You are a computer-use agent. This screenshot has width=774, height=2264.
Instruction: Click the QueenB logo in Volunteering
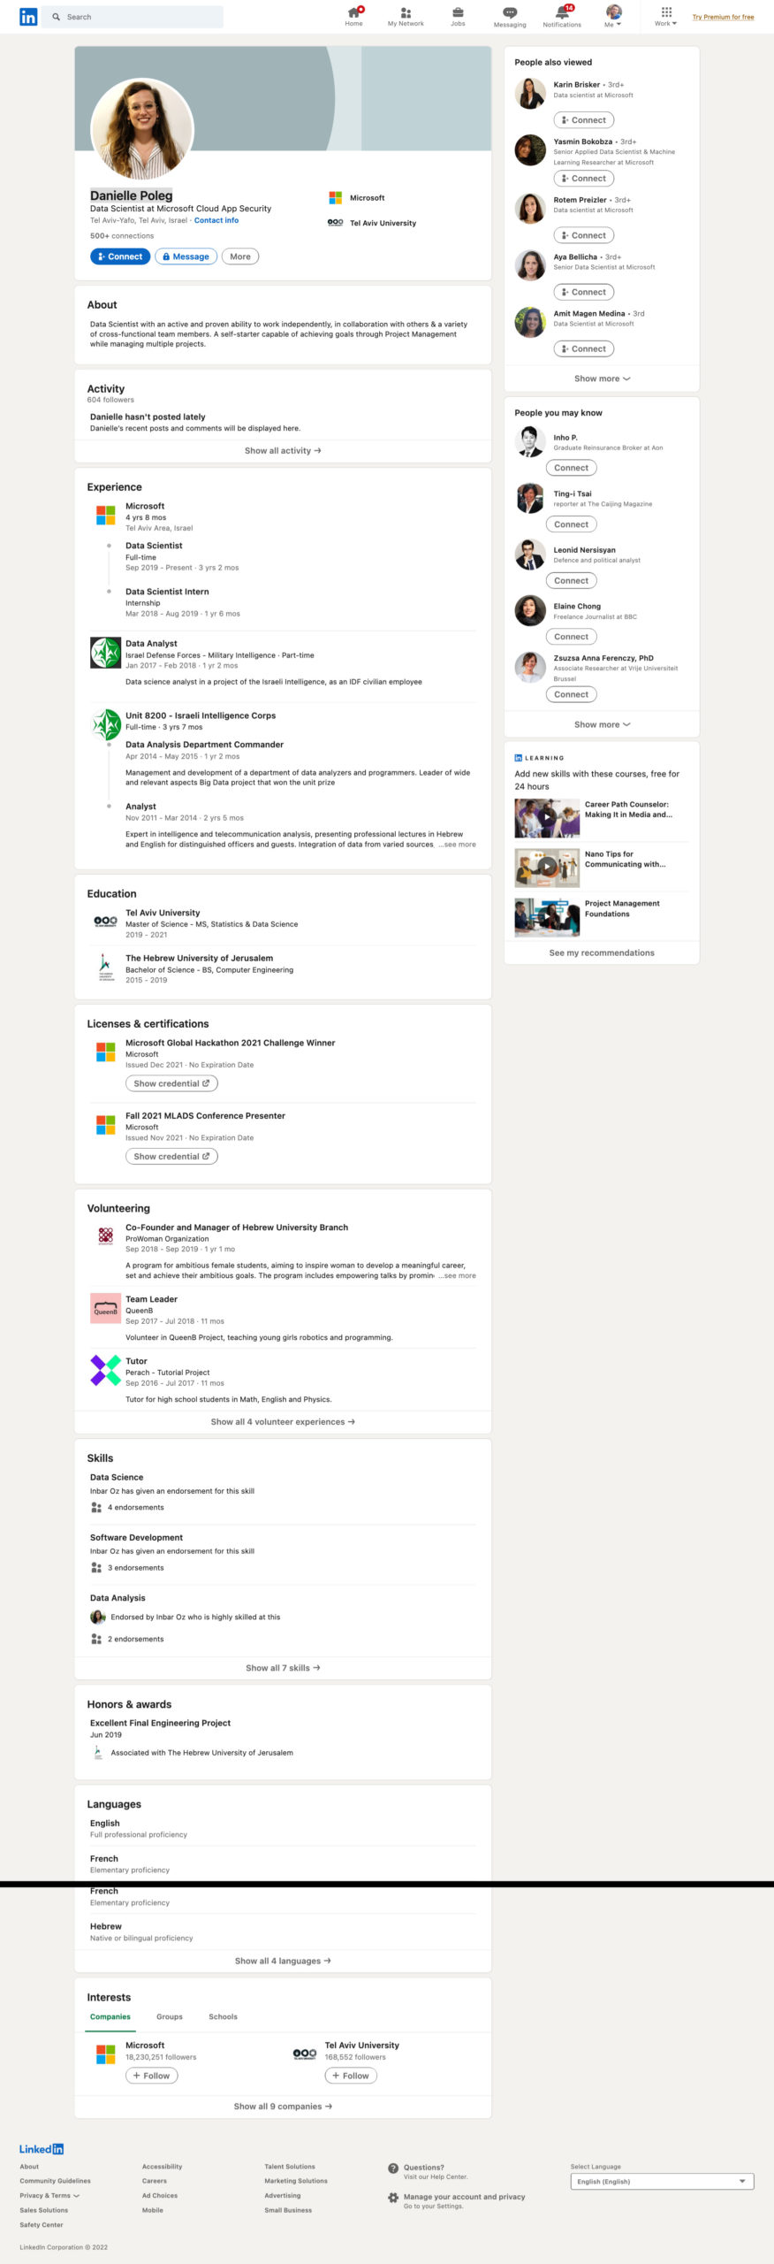pos(105,1307)
